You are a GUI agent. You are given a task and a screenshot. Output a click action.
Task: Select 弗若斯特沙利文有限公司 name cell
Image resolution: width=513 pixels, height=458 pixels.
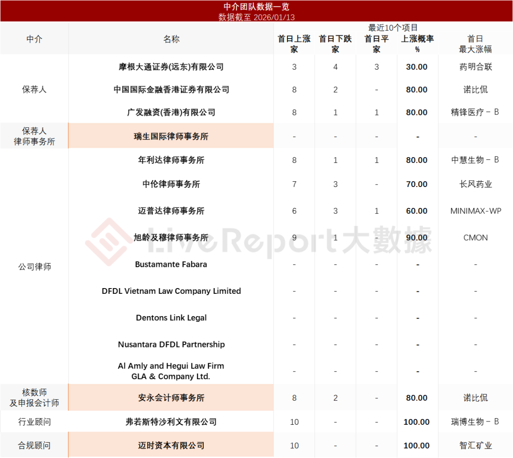click(x=171, y=422)
